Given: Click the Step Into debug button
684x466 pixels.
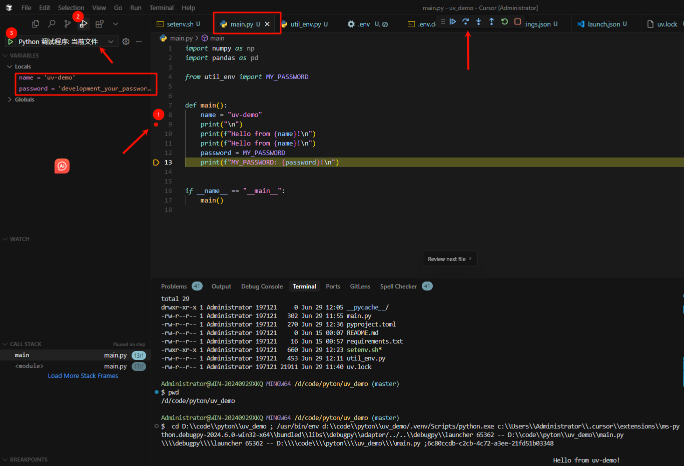Looking at the screenshot, I should (x=478, y=21).
